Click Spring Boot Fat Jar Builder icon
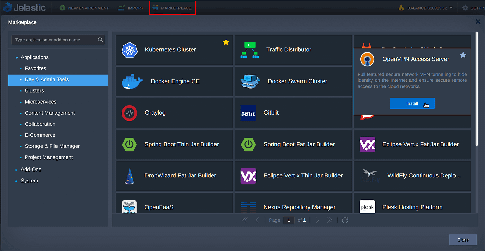This screenshot has width=485, height=251. tap(248, 144)
